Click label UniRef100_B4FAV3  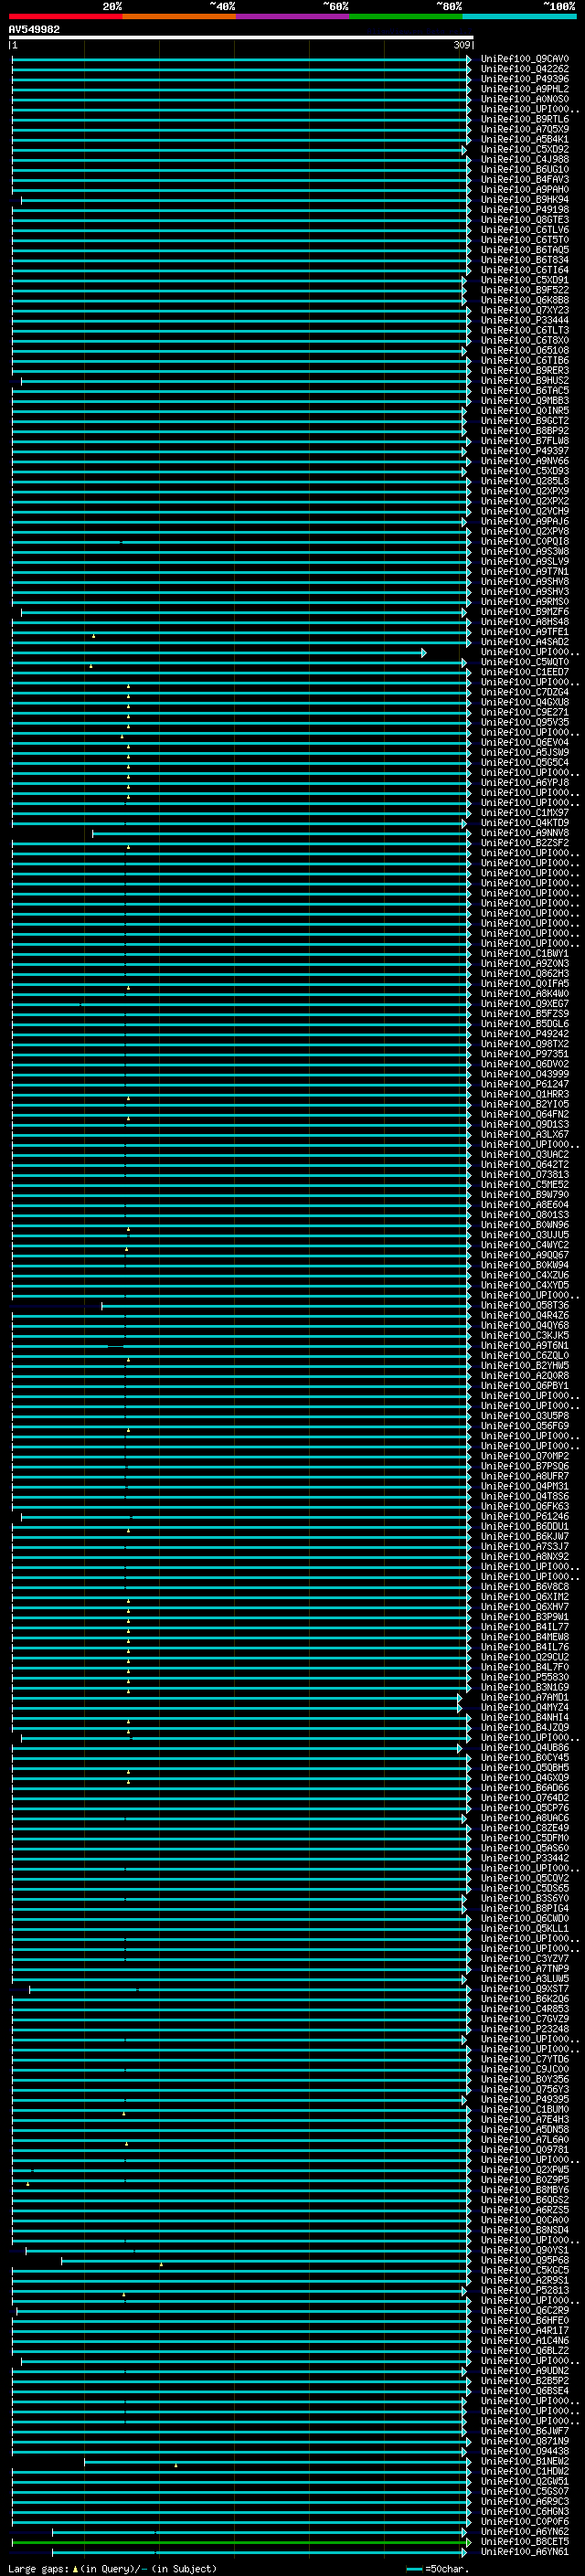point(525,180)
